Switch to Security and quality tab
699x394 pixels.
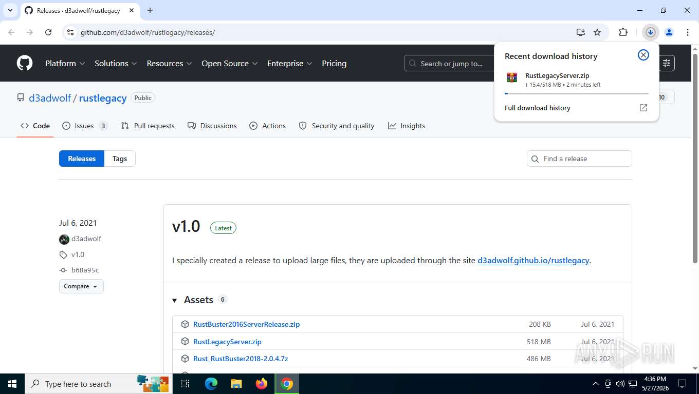click(x=337, y=126)
